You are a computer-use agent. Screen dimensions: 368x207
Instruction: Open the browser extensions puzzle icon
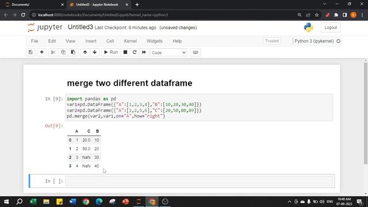[x=336, y=15]
